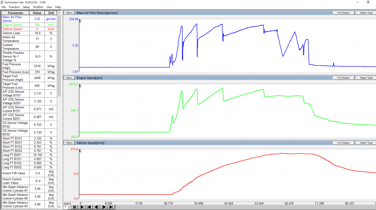Screen dimensions: 376x210
Task: Increase the playback speed stepper value
Action: coord(69,205)
